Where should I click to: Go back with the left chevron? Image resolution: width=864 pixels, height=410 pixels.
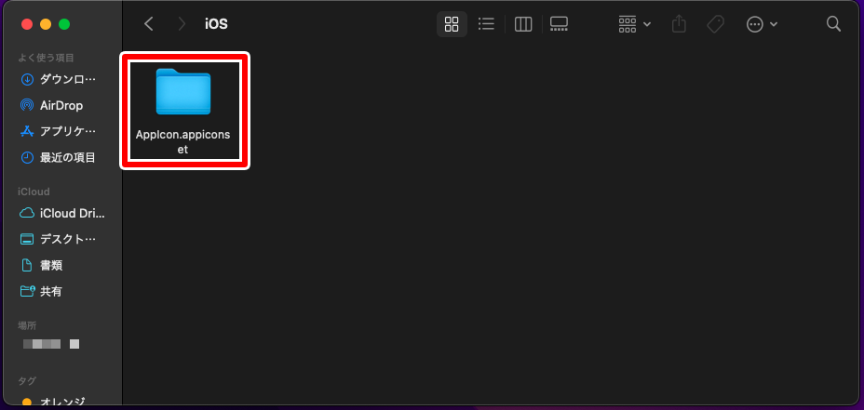click(148, 24)
